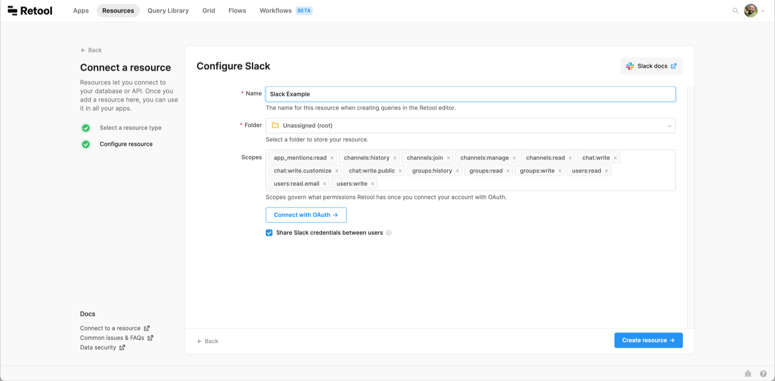The width and height of the screenshot is (775, 381).
Task: Open the account menu chevron
Action: click(763, 11)
